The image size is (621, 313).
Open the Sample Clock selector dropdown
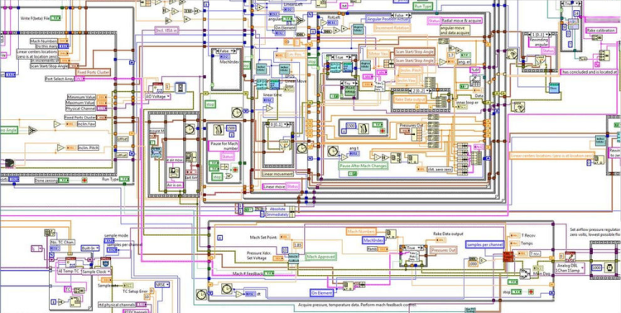click(96, 272)
